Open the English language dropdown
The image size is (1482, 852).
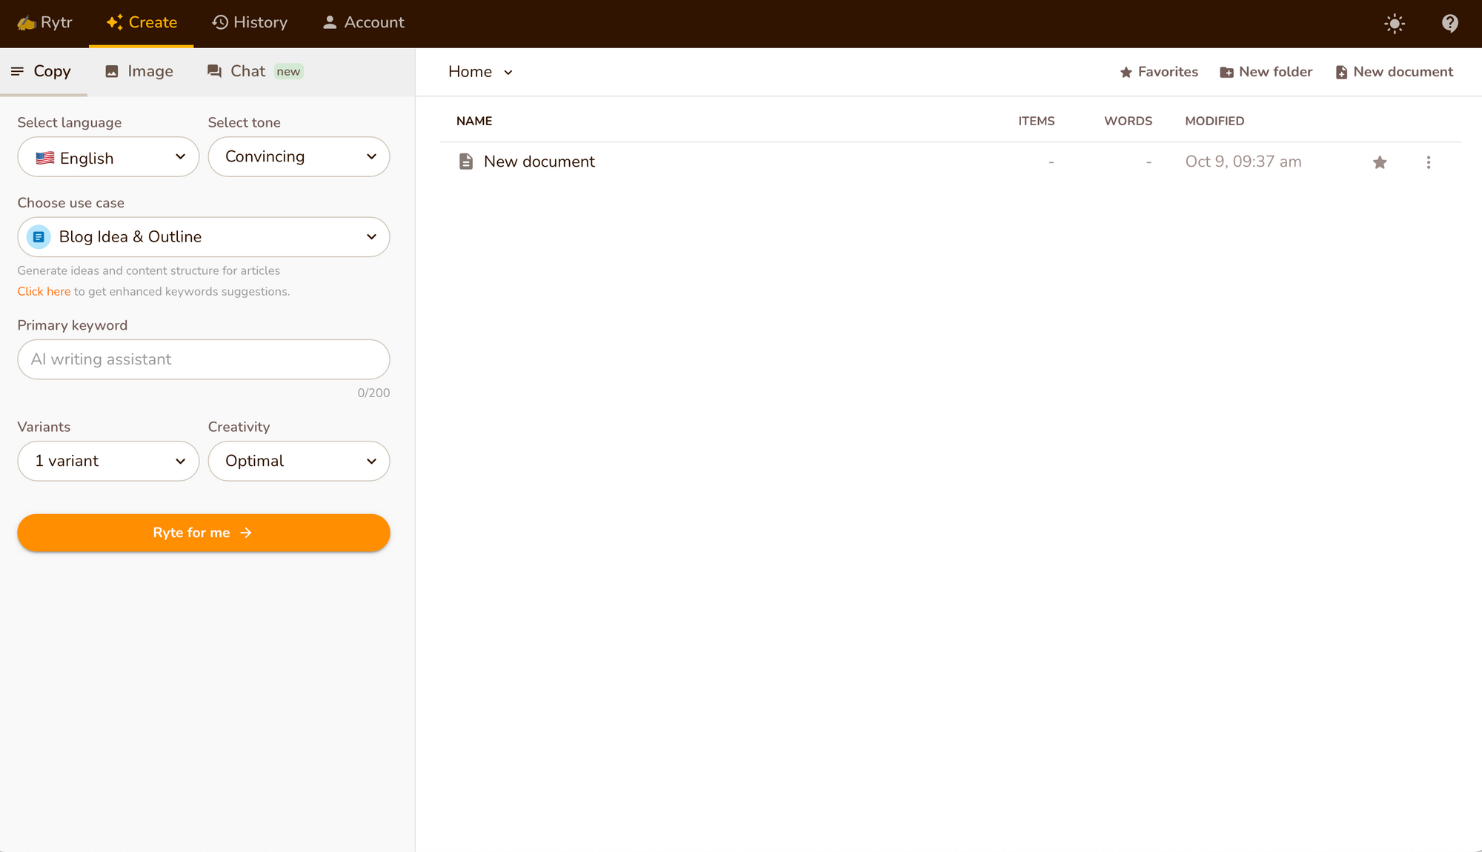[108, 157]
